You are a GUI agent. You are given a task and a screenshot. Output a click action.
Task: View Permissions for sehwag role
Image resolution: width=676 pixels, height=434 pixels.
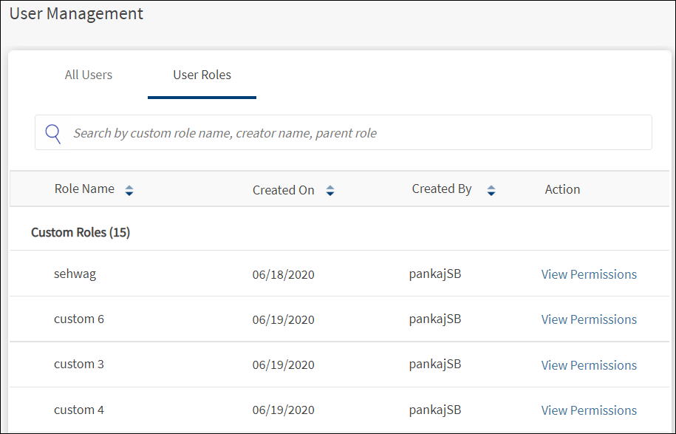589,274
